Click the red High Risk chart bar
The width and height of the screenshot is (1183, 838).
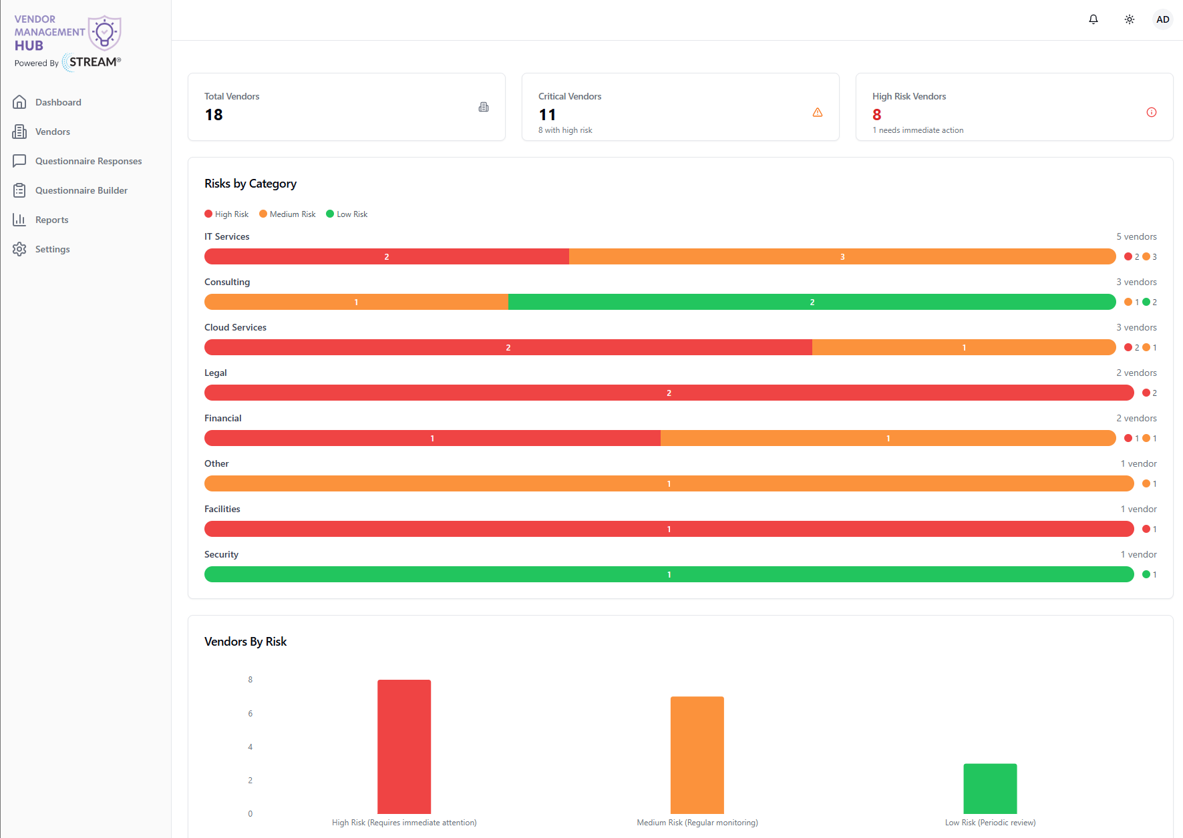[x=404, y=747]
